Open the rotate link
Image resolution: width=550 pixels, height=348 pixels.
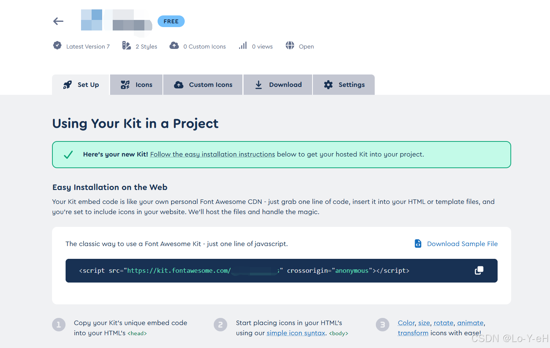point(444,323)
